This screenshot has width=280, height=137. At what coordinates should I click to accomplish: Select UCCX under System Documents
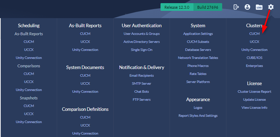click(x=85, y=83)
